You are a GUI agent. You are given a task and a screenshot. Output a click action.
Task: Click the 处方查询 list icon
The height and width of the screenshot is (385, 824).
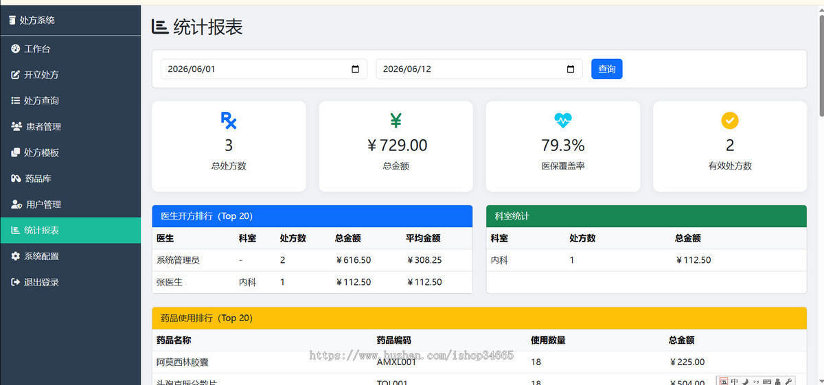pyautogui.click(x=16, y=101)
